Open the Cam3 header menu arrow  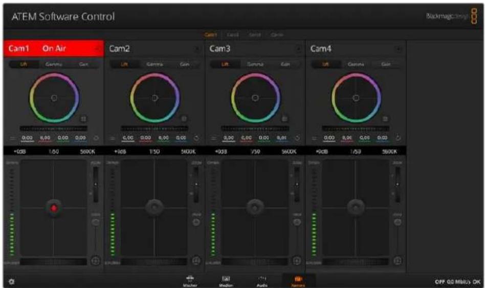pyautogui.click(x=298, y=49)
